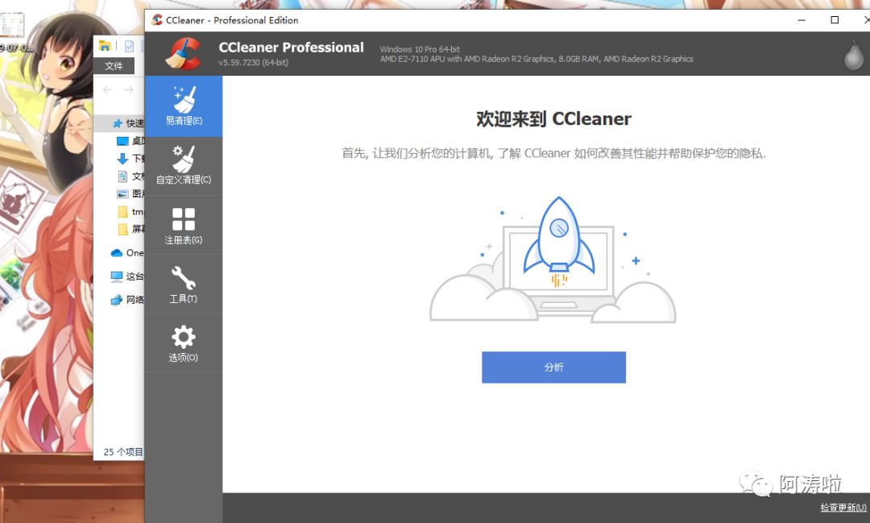Click the v5.59.7230 (64-bit) version text

click(253, 63)
